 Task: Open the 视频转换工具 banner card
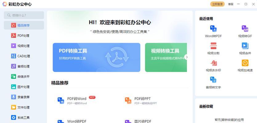coord(166,57)
